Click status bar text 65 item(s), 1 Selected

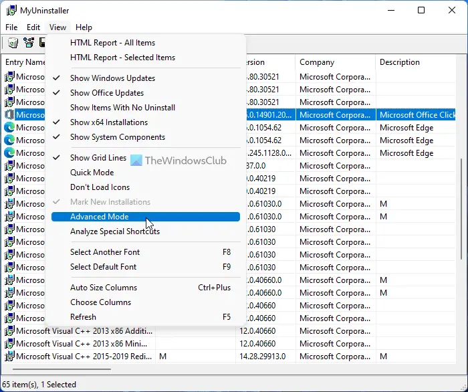point(39,385)
